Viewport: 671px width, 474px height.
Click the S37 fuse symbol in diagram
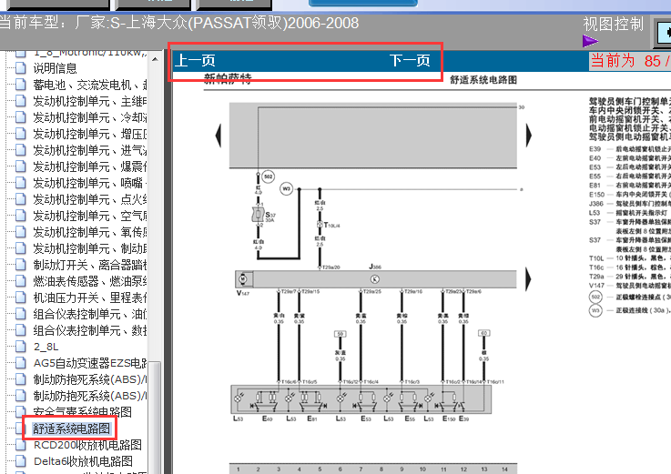(x=258, y=215)
